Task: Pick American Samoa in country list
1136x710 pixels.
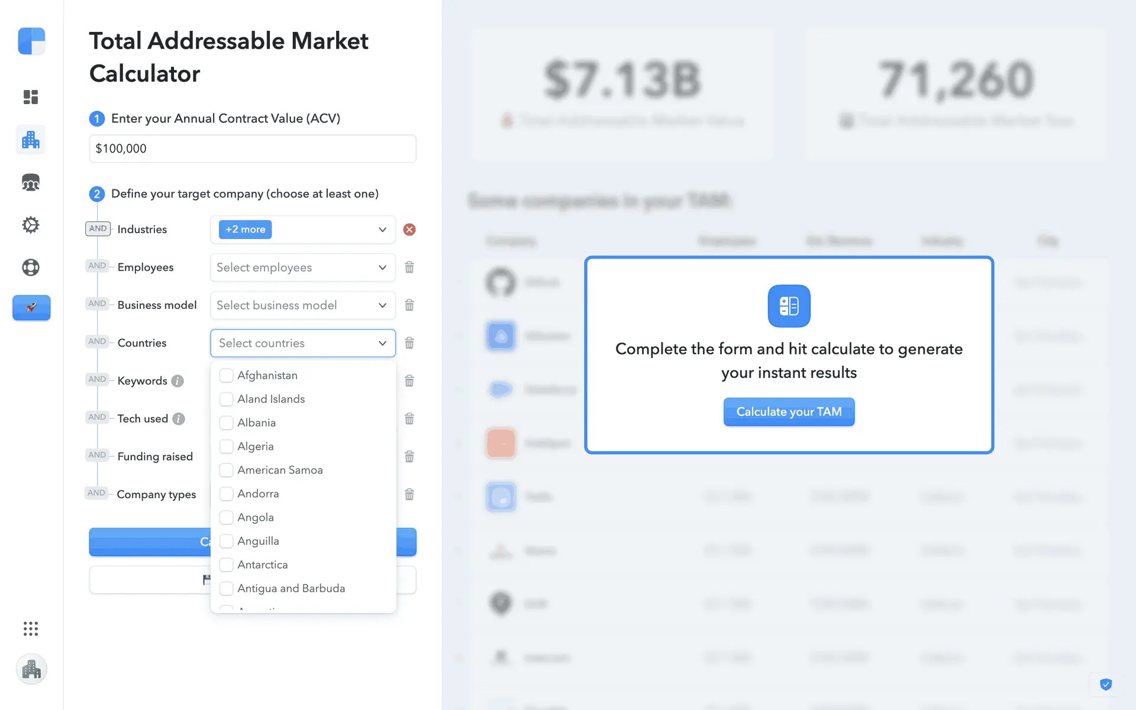Action: (226, 470)
